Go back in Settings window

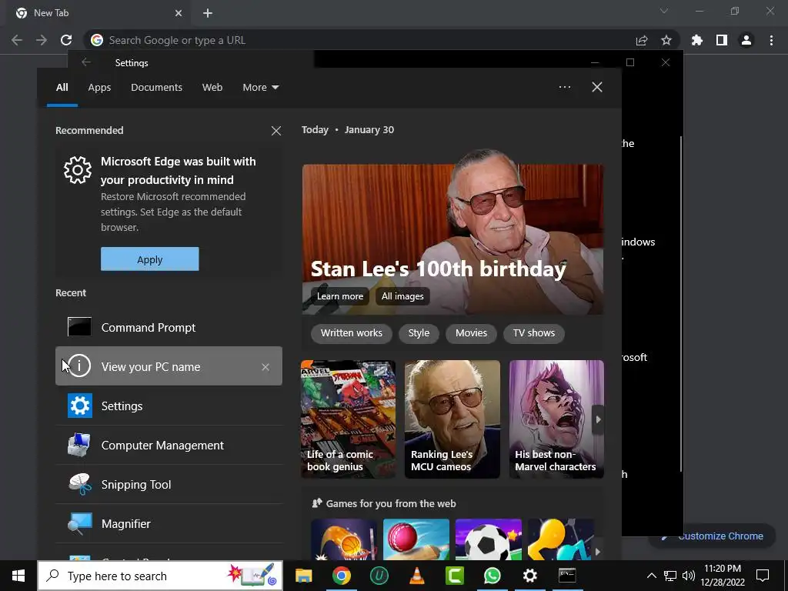pyautogui.click(x=86, y=62)
